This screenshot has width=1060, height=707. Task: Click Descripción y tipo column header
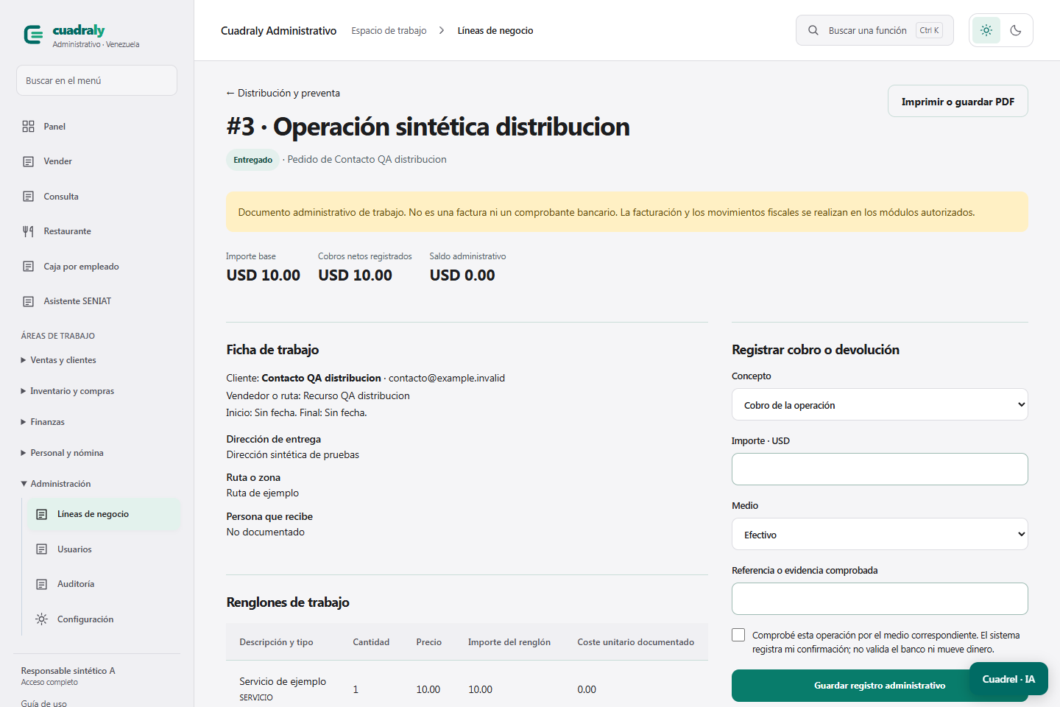[x=276, y=642]
